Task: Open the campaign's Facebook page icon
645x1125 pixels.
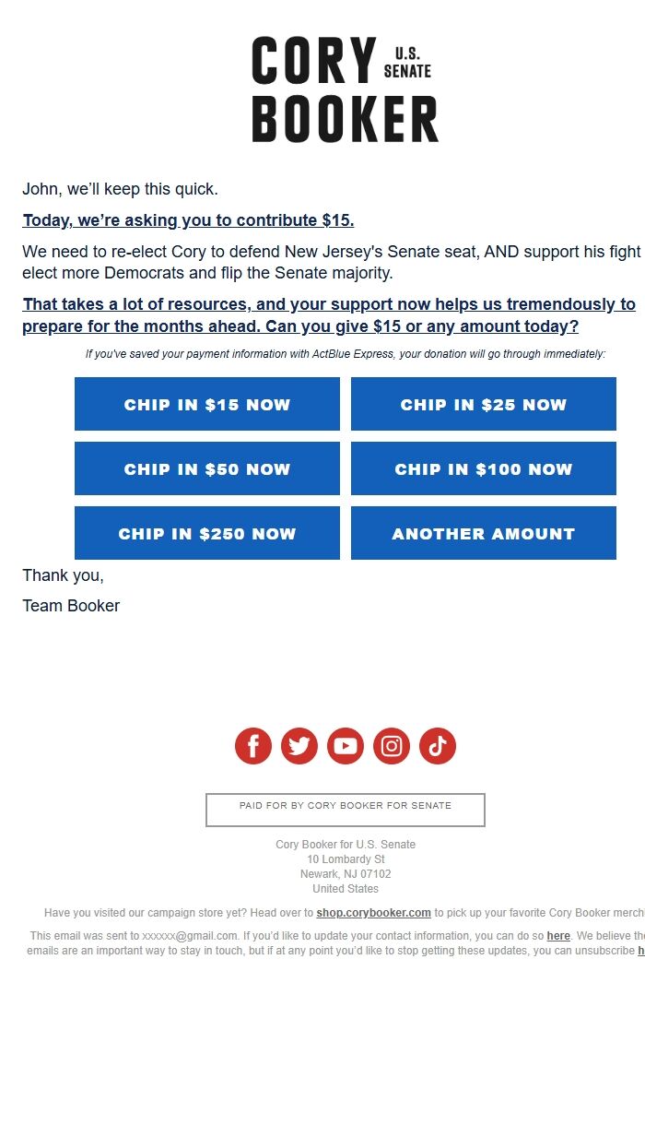Action: [x=252, y=745]
